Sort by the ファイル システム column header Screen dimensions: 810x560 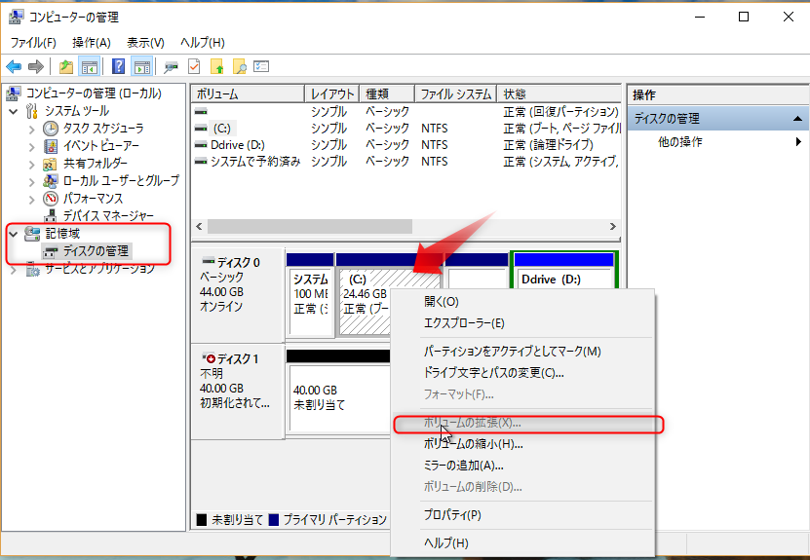pyautogui.click(x=455, y=93)
